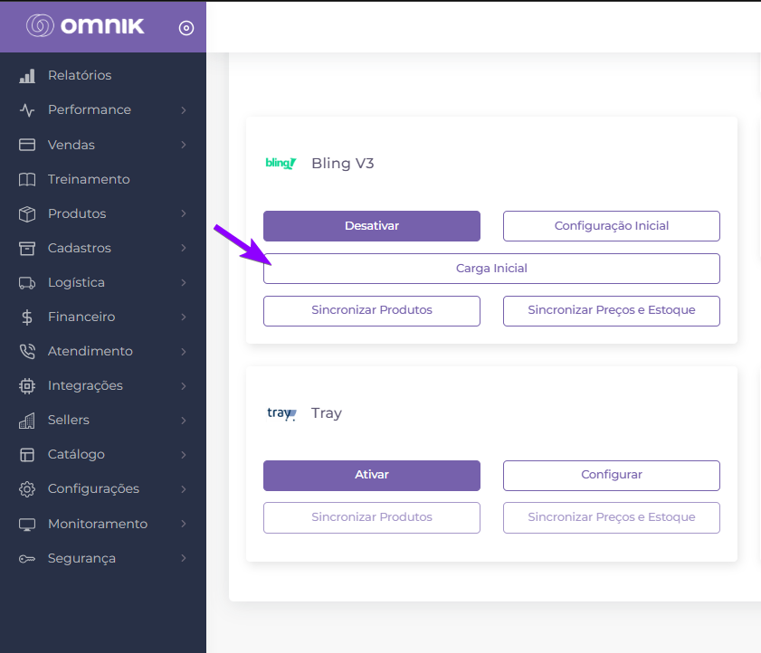This screenshot has height=653, width=761.
Task: Start Bling V3 Carga Inicial
Action: click(491, 269)
